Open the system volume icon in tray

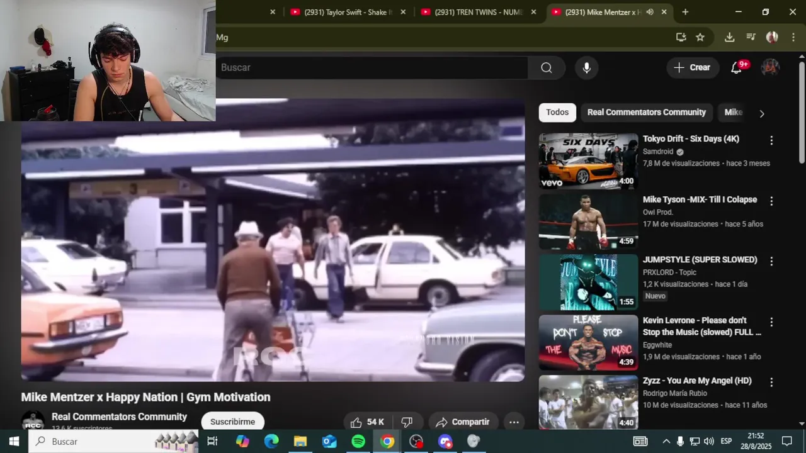709,442
